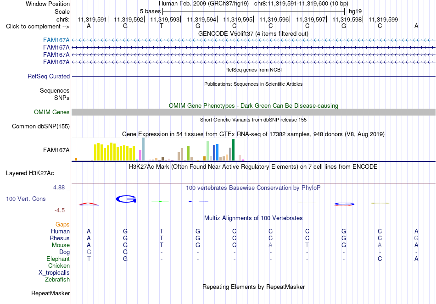This screenshot has width=436, height=304.
Task: Select the Dog species label
Action: point(64,252)
